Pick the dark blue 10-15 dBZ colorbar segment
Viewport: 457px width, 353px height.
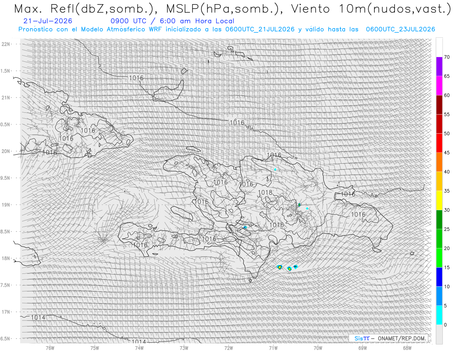(439, 277)
